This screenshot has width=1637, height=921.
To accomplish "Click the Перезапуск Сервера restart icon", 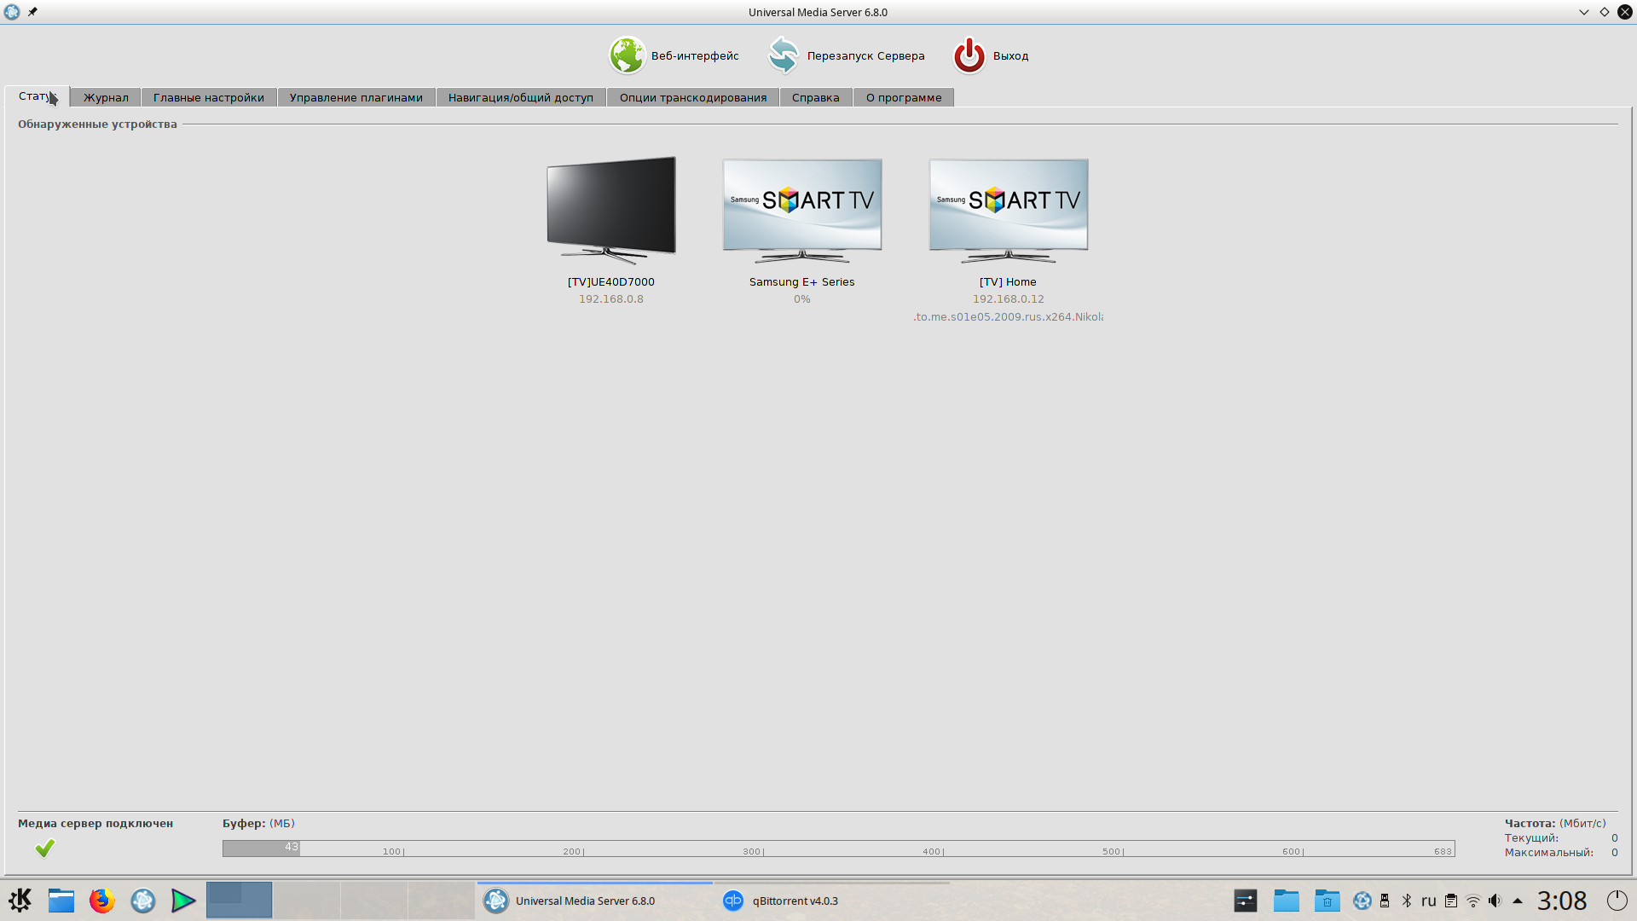I will [783, 55].
